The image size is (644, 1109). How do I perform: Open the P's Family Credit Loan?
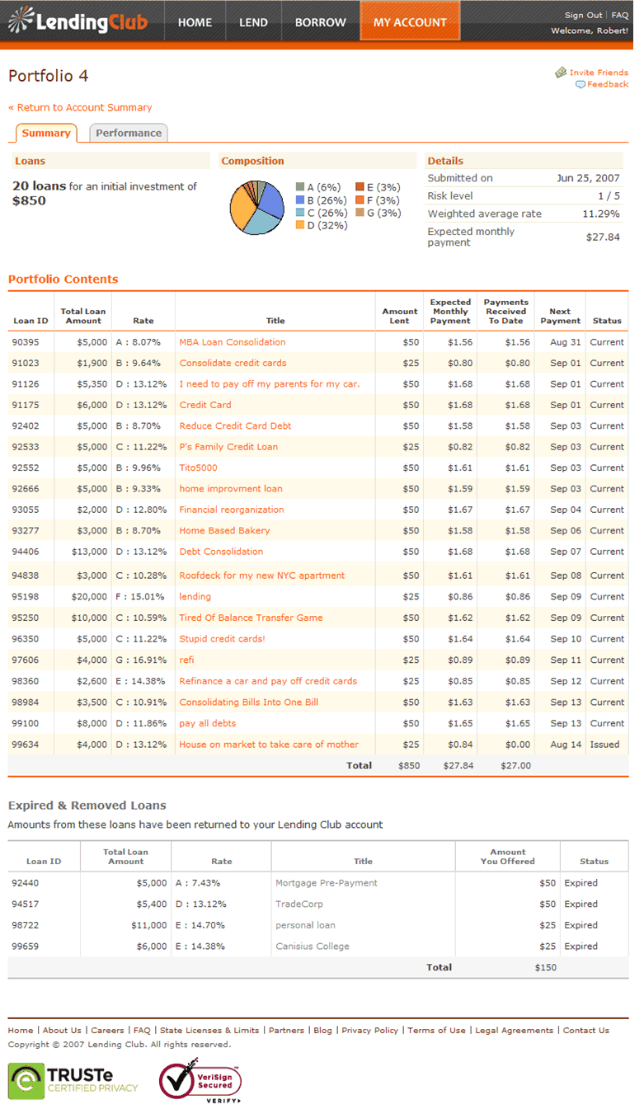pos(228,447)
